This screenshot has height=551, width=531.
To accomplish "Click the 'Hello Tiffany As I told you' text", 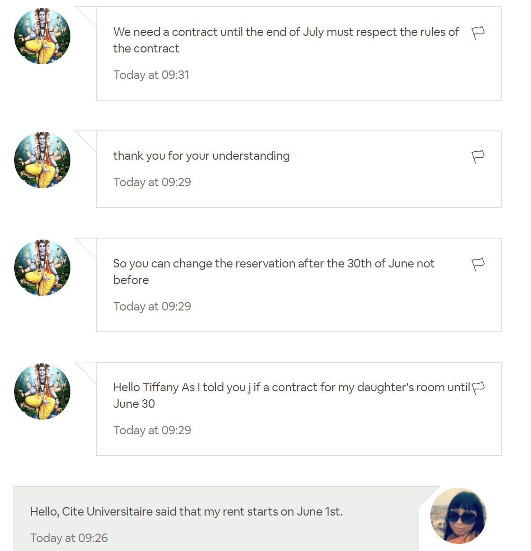I will pyautogui.click(x=292, y=396).
